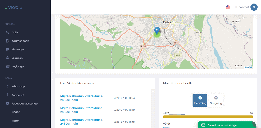Open the Mājra address visited at 10:54
The width and height of the screenshot is (261, 128).
pos(82,98)
